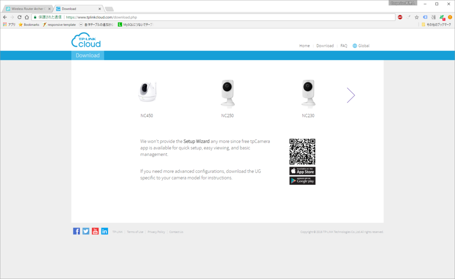Image resolution: width=455 pixels, height=279 pixels.
Task: Click the NC230 model label
Action: [x=308, y=116]
